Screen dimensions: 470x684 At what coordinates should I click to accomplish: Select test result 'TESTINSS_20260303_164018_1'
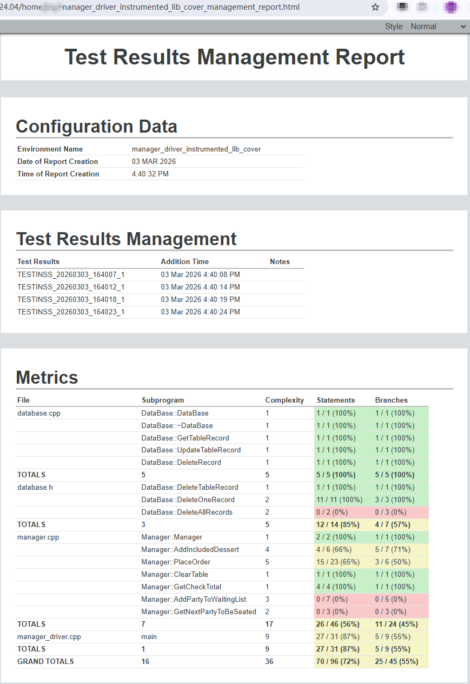(71, 299)
